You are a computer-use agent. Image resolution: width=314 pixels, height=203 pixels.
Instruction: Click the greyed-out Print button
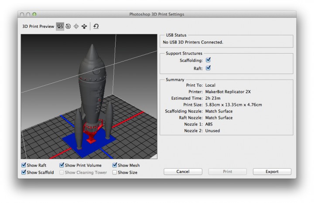[228, 172]
